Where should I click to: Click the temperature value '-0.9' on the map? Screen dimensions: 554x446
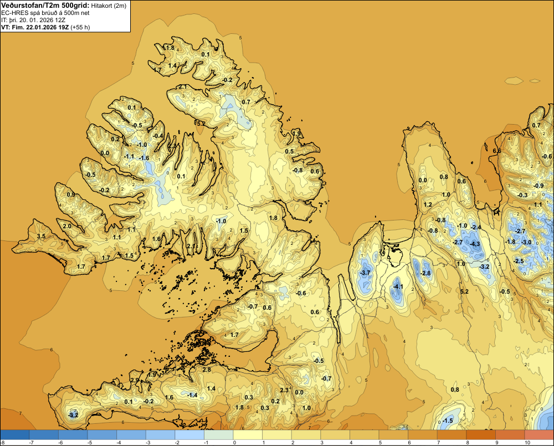(538, 186)
